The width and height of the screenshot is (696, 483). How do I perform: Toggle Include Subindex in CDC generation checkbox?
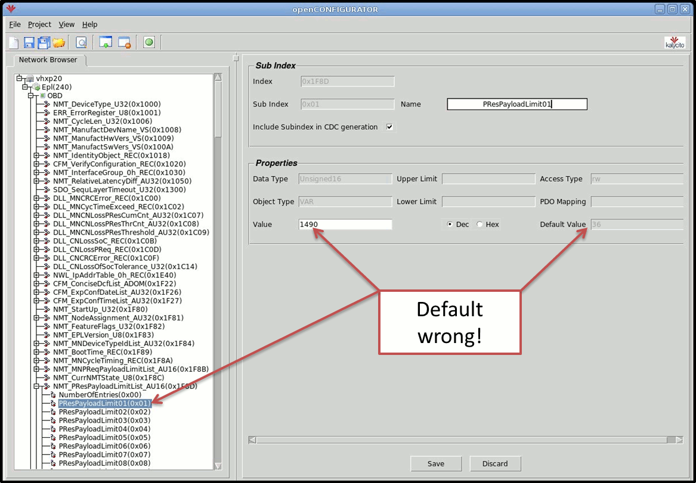tap(389, 127)
